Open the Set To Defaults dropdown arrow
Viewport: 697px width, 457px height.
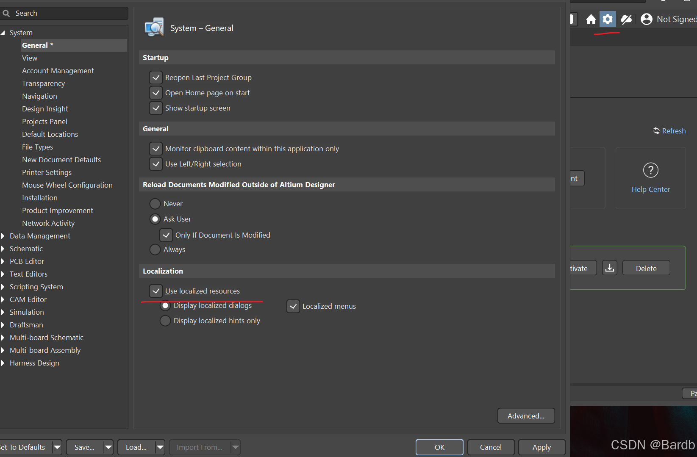(x=57, y=447)
